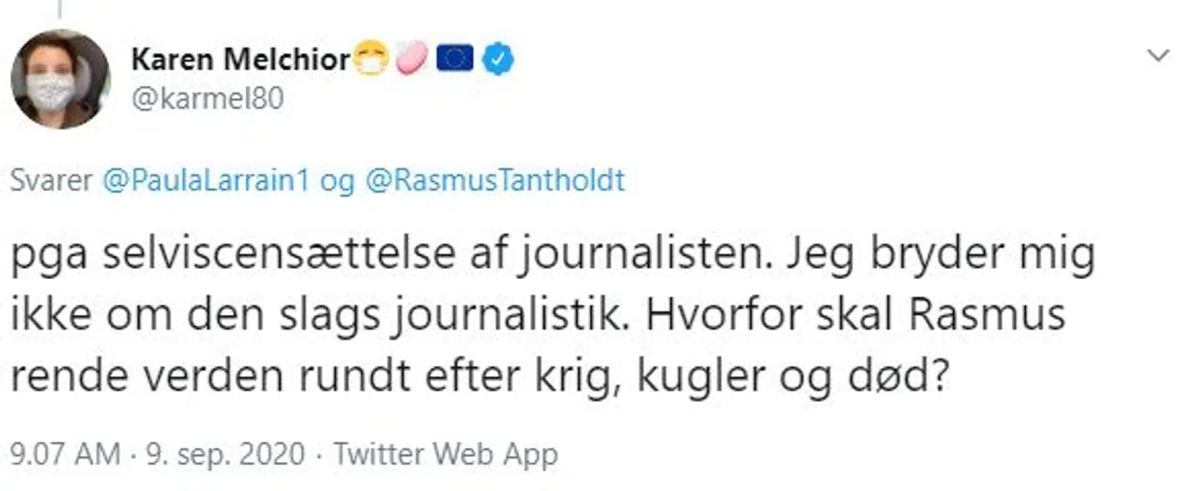Click the face mask emoji after the name

370,60
